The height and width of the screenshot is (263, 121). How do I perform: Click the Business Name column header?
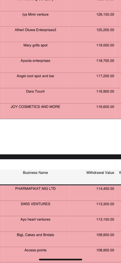(x=35, y=173)
